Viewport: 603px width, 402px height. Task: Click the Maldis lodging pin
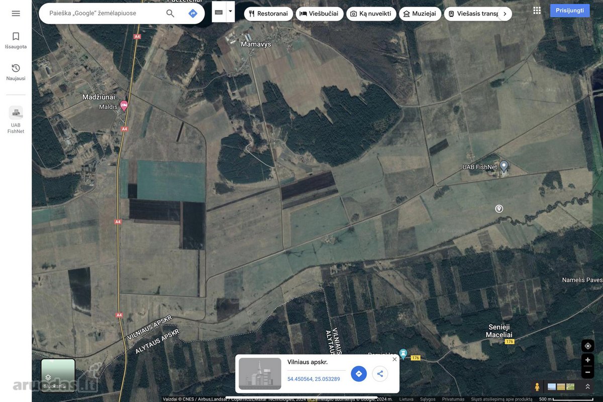[x=124, y=106]
